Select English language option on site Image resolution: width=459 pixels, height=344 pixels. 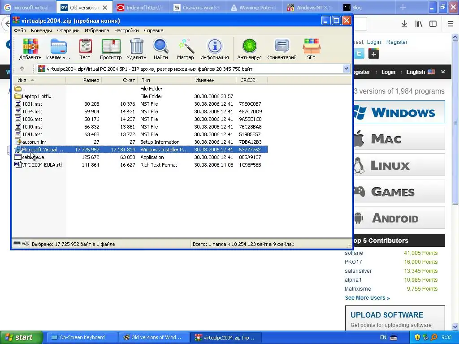[x=420, y=72]
